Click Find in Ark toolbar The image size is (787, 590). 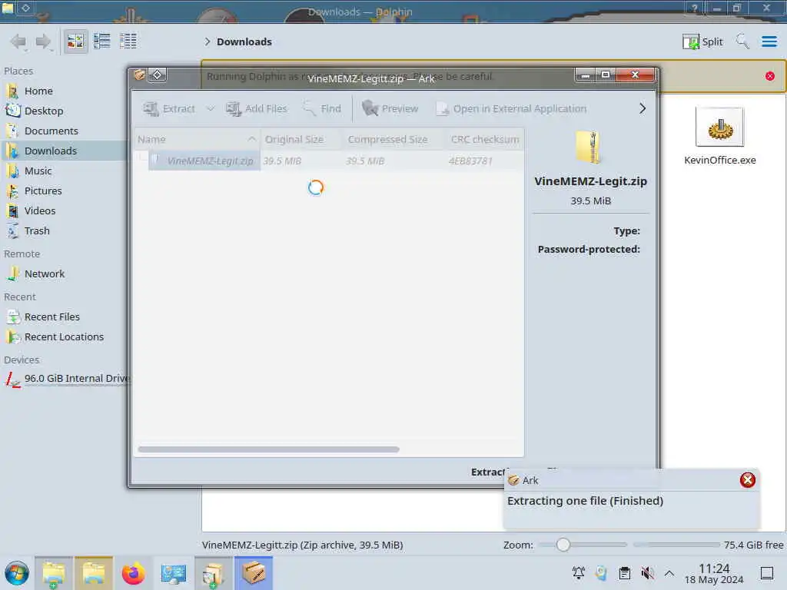(323, 108)
